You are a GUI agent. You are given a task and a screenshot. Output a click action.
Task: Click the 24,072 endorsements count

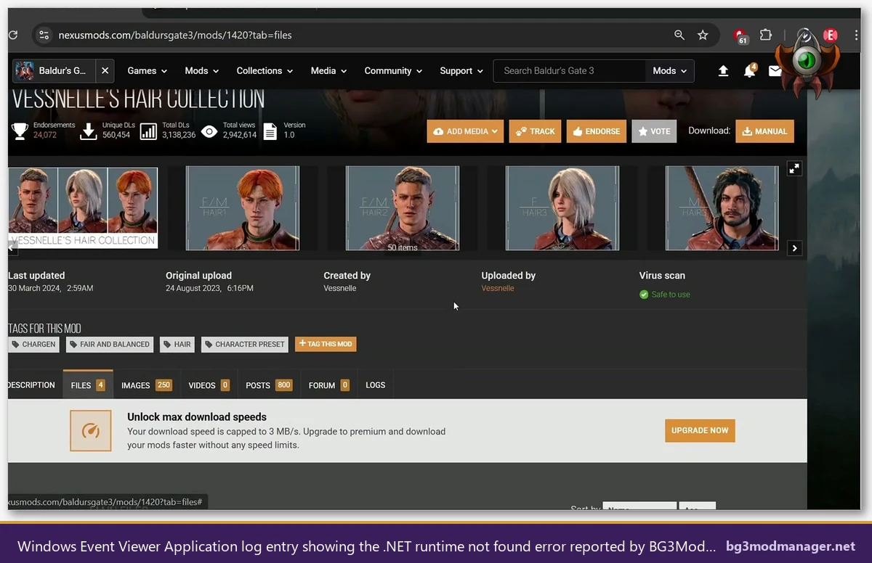tap(45, 135)
